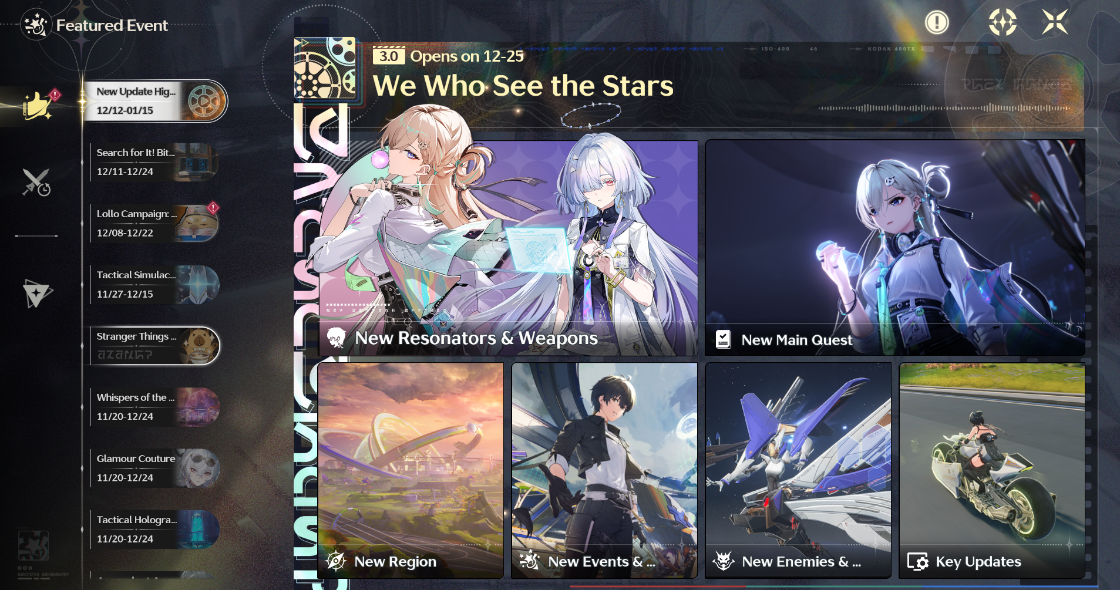
Task: Select the Glamour Couture event entry
Action: click(x=155, y=468)
